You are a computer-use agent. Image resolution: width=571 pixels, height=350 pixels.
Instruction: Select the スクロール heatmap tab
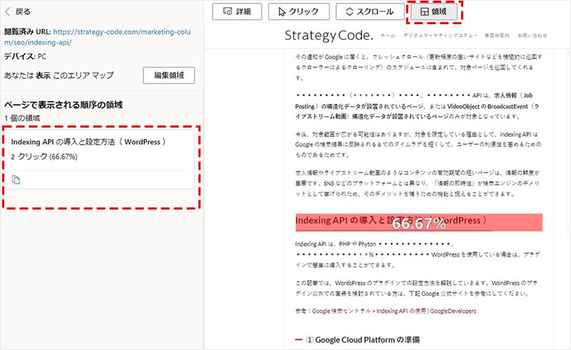[369, 11]
